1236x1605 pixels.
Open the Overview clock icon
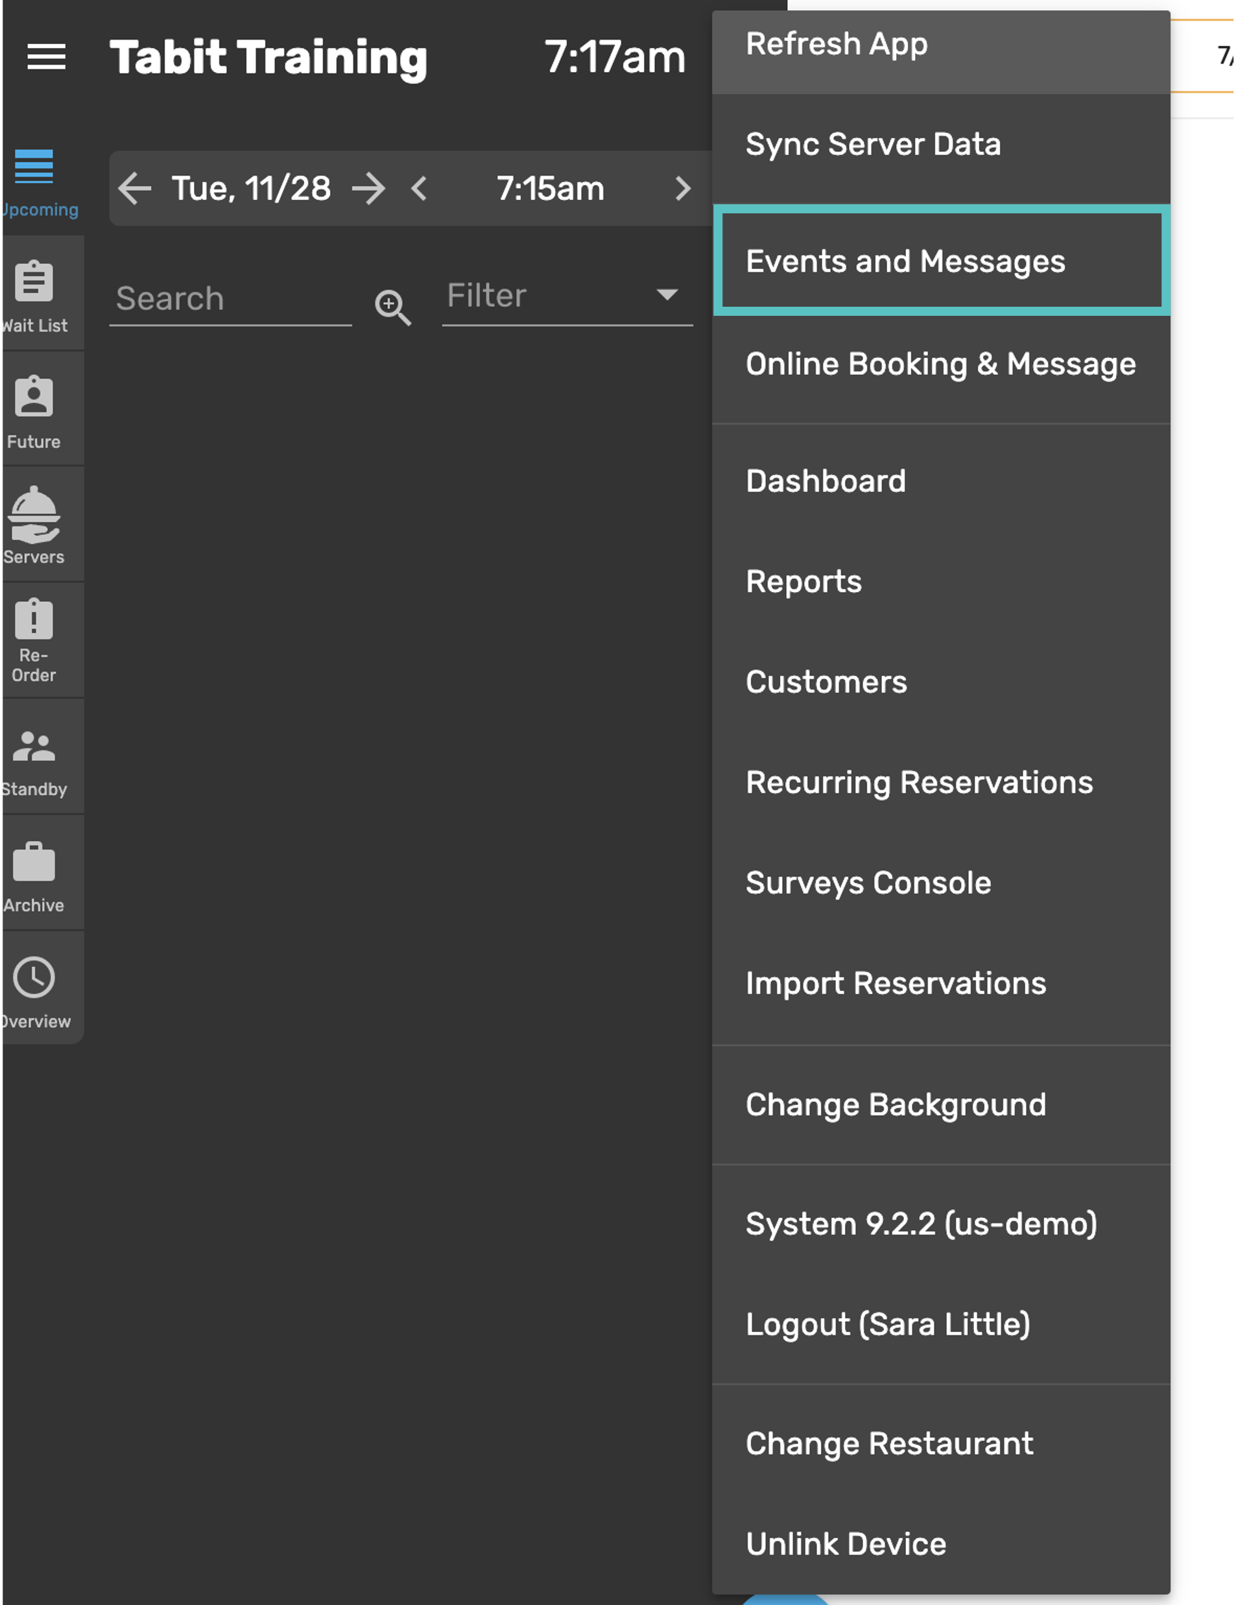34,977
